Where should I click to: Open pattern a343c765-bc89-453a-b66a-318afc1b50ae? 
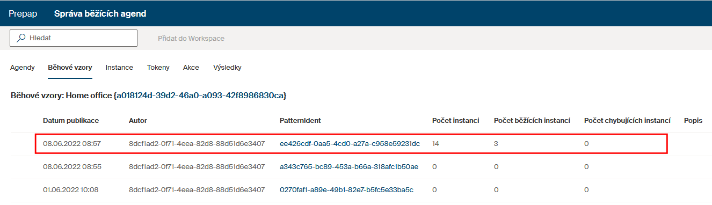(x=349, y=167)
